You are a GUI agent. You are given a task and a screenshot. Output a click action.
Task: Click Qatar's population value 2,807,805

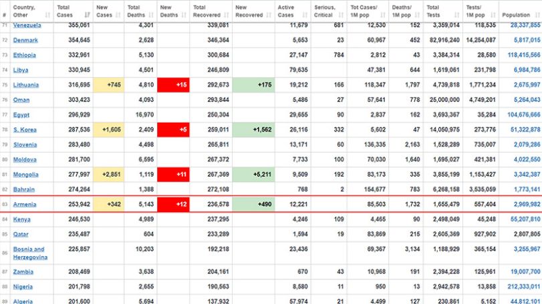(527, 234)
